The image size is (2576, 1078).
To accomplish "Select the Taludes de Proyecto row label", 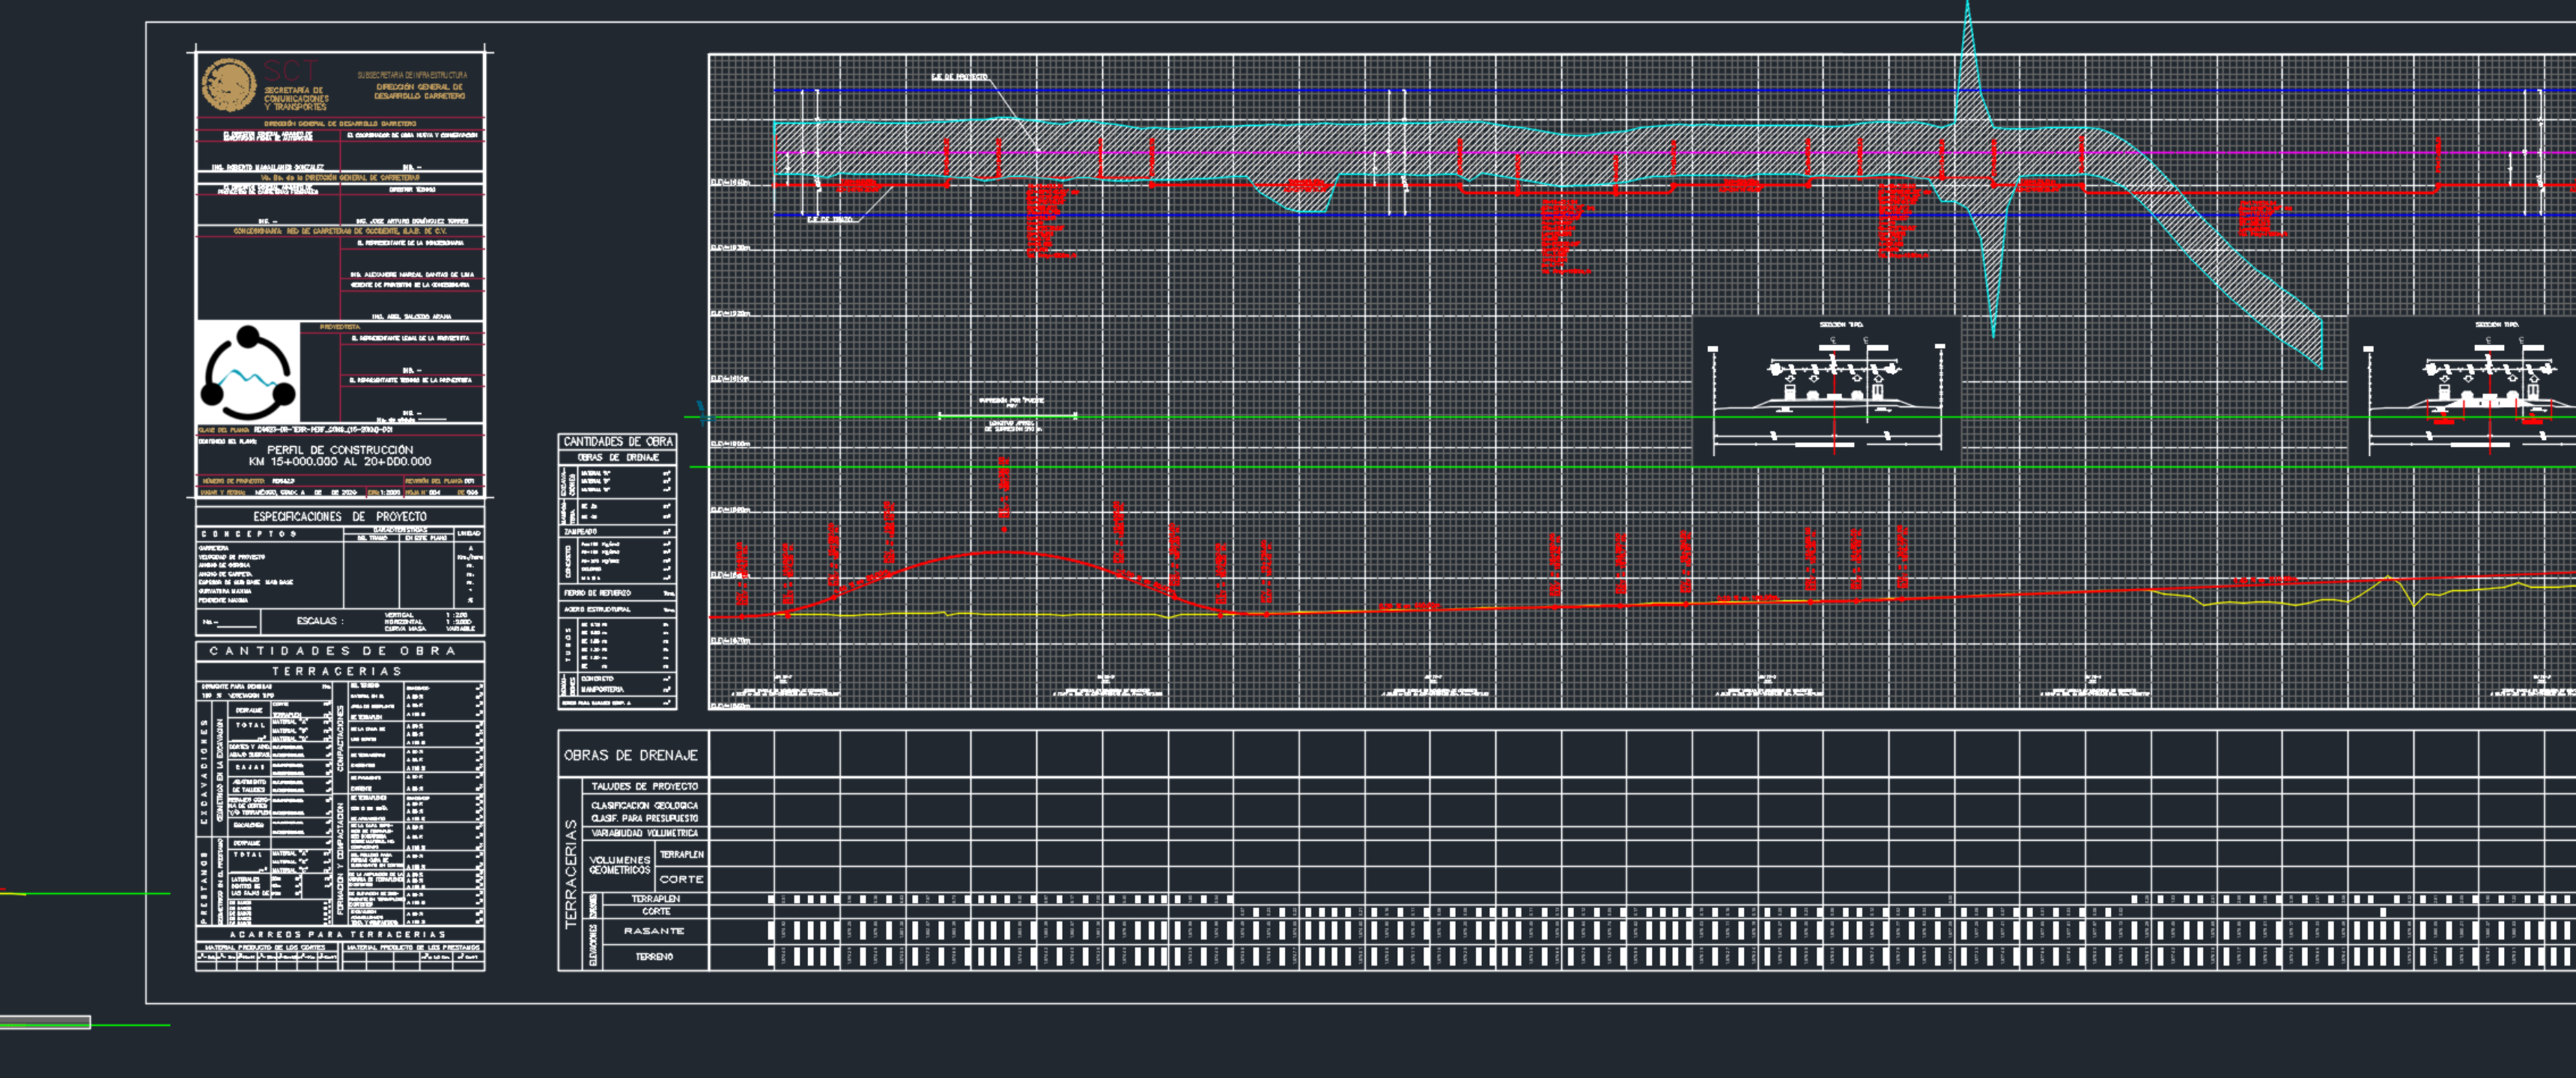I will (x=644, y=786).
